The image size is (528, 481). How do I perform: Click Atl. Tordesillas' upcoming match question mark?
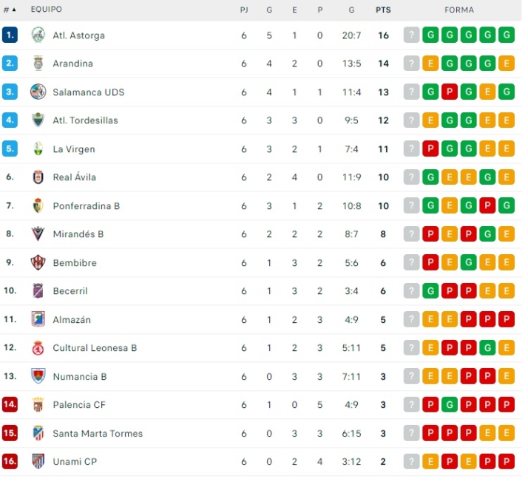[x=411, y=120]
